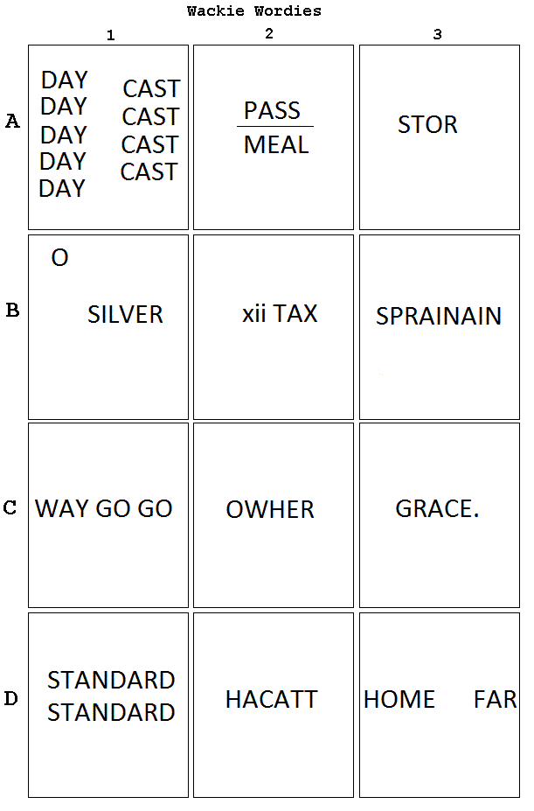Click the letter O above SILVER
The image size is (534, 811).
pyautogui.click(x=59, y=257)
